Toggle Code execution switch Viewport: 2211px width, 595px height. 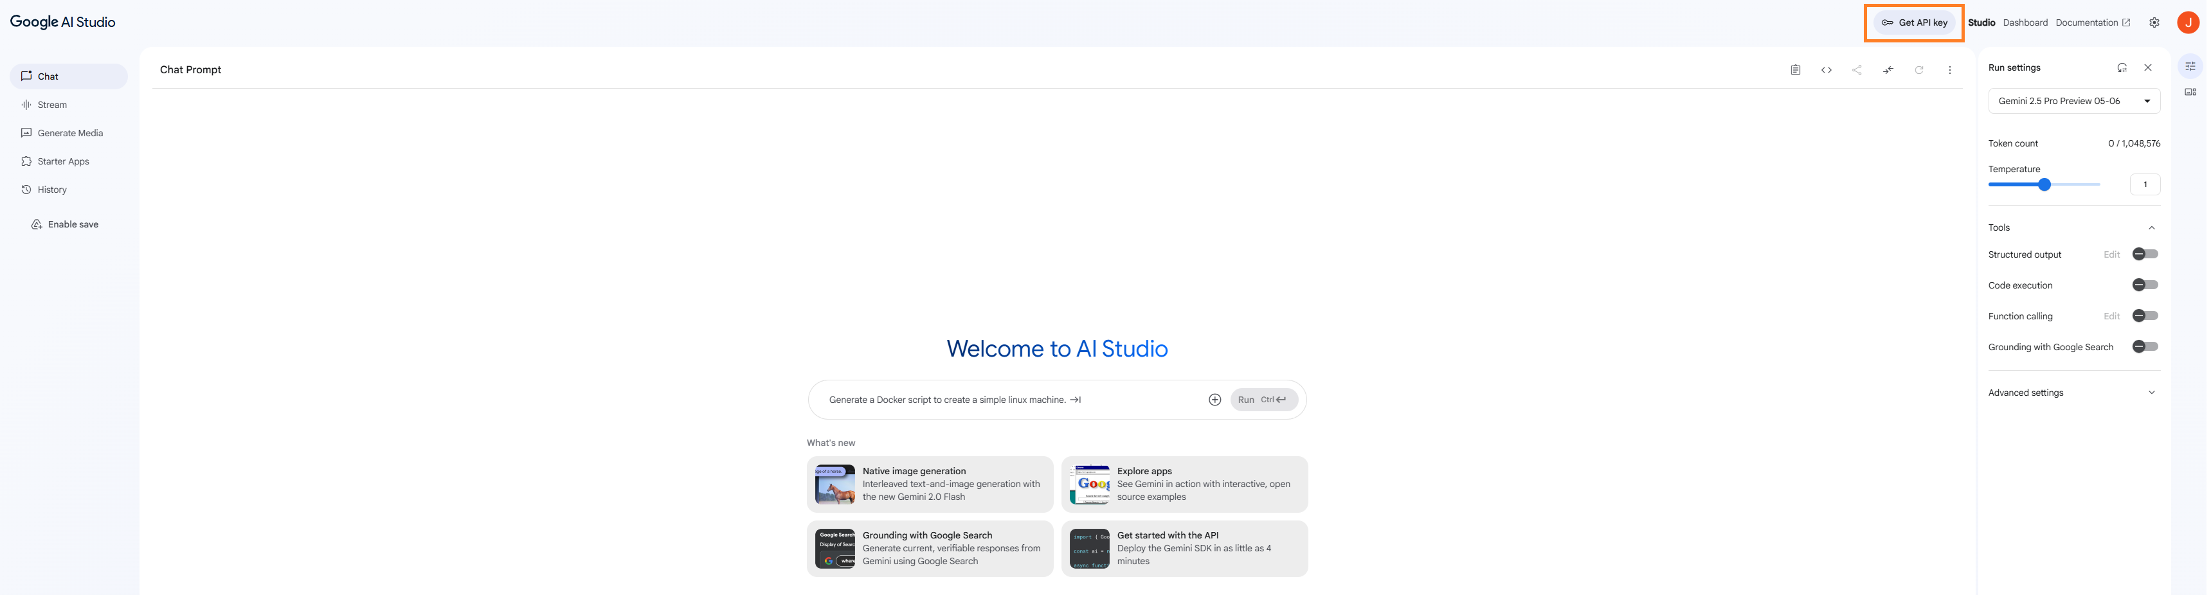(x=2144, y=285)
